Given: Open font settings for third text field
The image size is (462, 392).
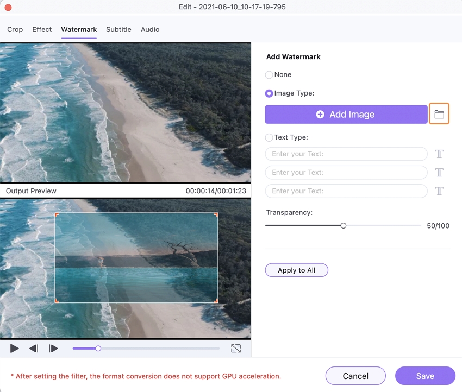Looking at the screenshot, I should point(439,191).
